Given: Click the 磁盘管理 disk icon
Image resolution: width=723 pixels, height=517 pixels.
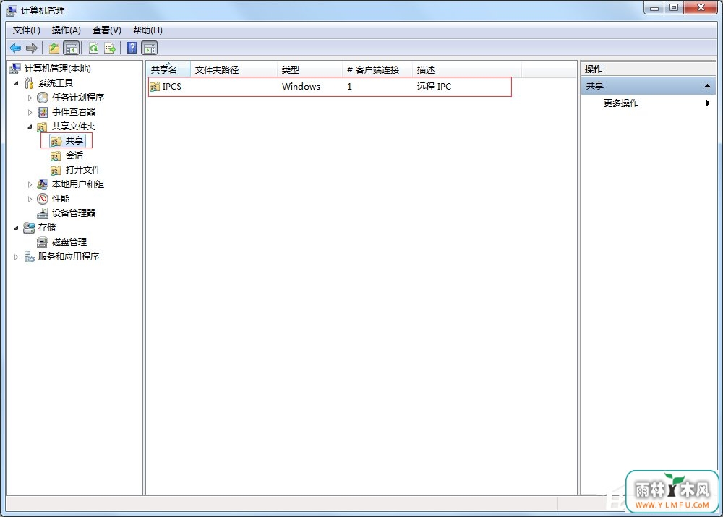Looking at the screenshot, I should tap(43, 242).
